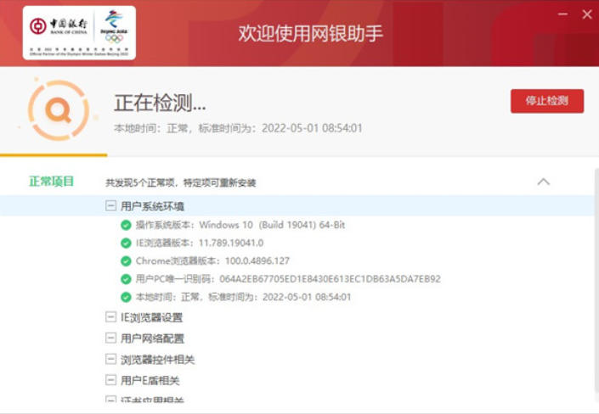The width and height of the screenshot is (599, 414).
Task: Expand the 用户网络配置 section
Action: coord(110,338)
